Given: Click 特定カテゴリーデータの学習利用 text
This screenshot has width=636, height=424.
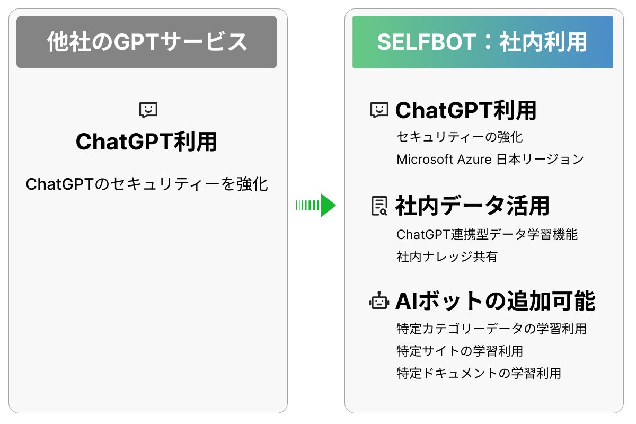Looking at the screenshot, I should click(491, 329).
